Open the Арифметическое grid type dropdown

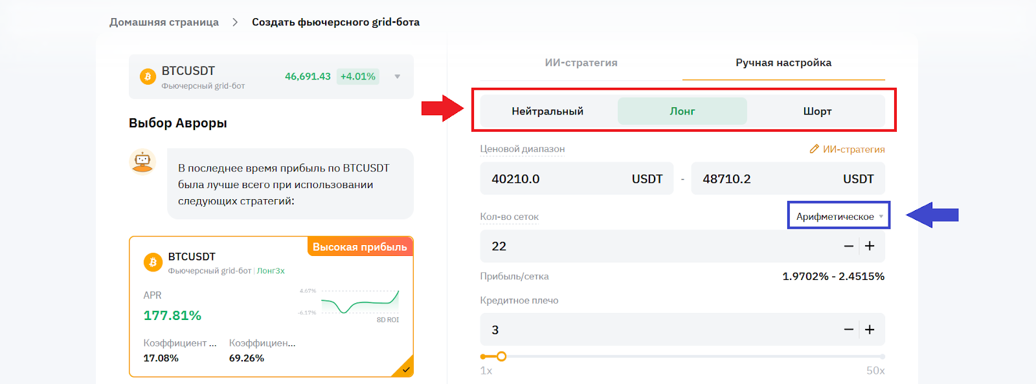pos(839,217)
